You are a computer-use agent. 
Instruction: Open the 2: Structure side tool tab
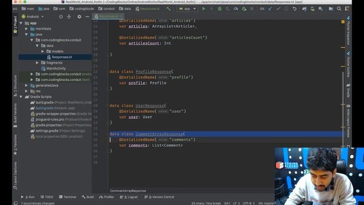[15, 85]
